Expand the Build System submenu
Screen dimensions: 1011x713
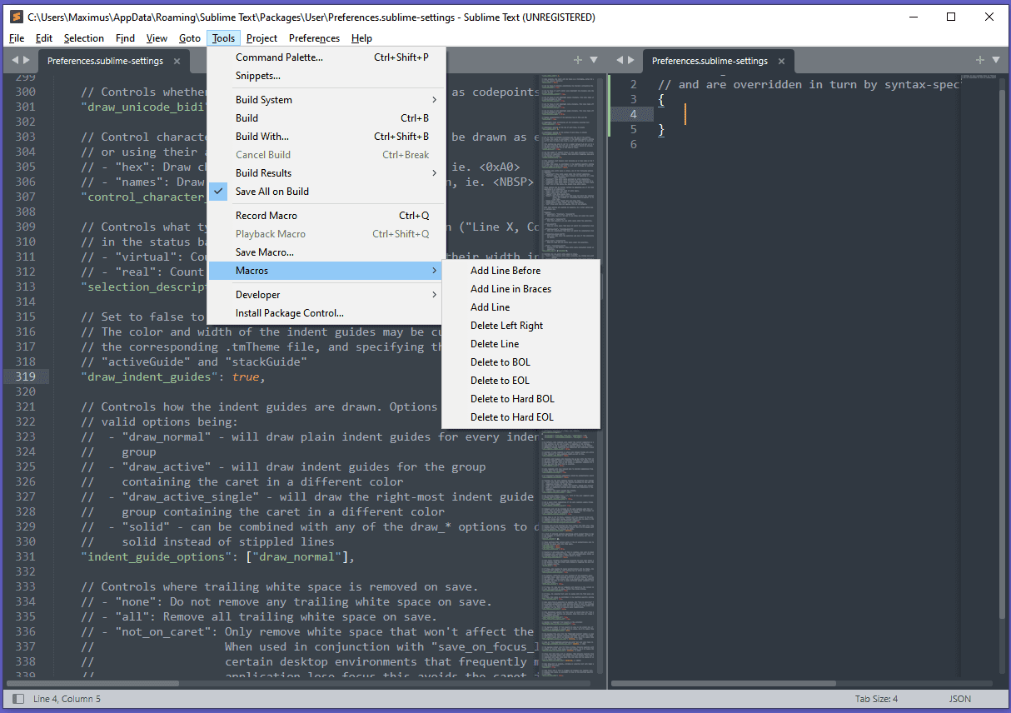click(326, 100)
